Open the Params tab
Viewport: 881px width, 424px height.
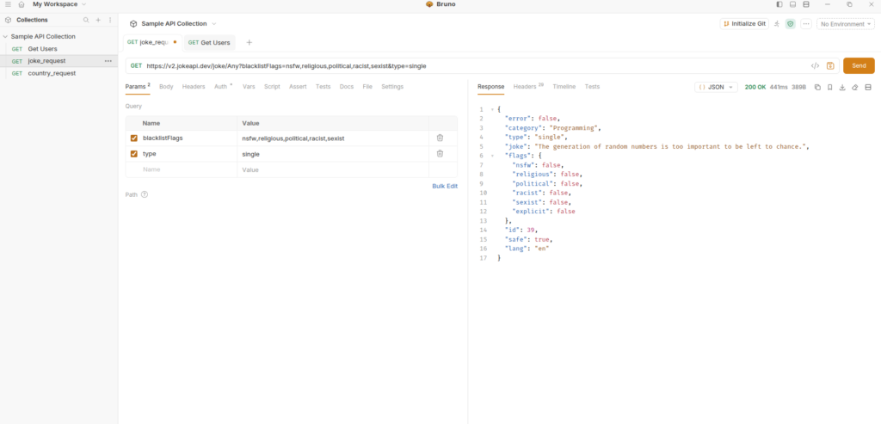(x=137, y=87)
